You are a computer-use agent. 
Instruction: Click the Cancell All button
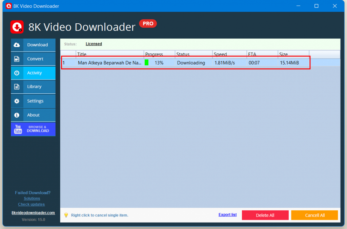tap(314, 215)
